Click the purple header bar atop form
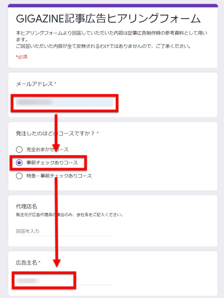The image size is (224, 298). point(113,5)
